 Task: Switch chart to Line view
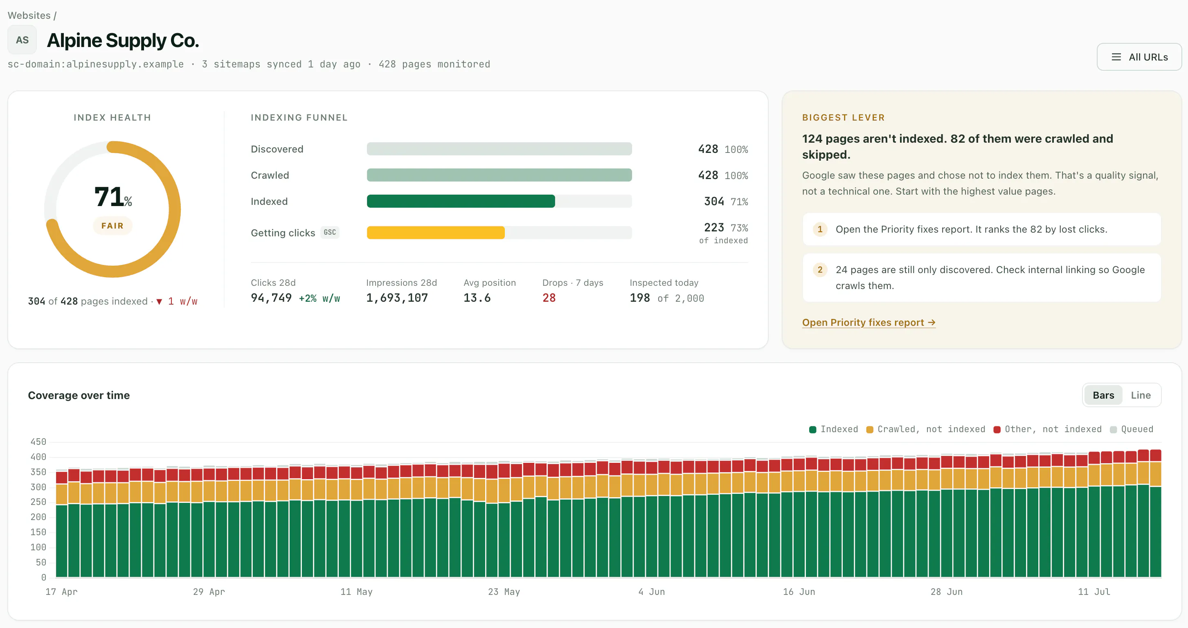tap(1141, 395)
